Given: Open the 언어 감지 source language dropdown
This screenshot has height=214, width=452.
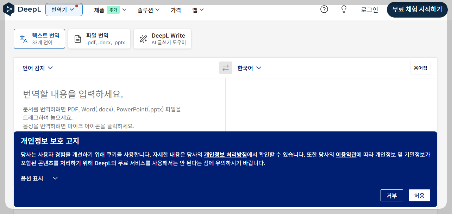Looking at the screenshot, I should point(38,68).
